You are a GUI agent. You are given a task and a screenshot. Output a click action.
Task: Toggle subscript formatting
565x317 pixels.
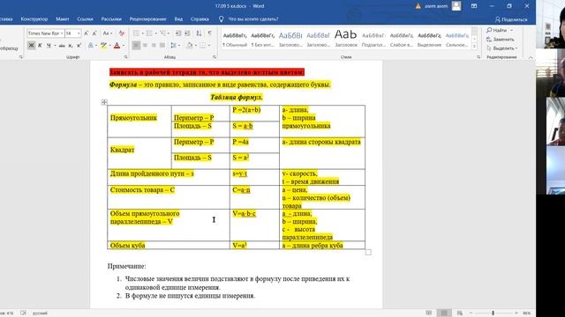71,45
